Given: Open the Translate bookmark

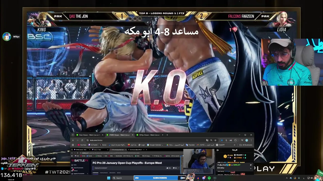Looking at the screenshot, I should click(190, 145).
